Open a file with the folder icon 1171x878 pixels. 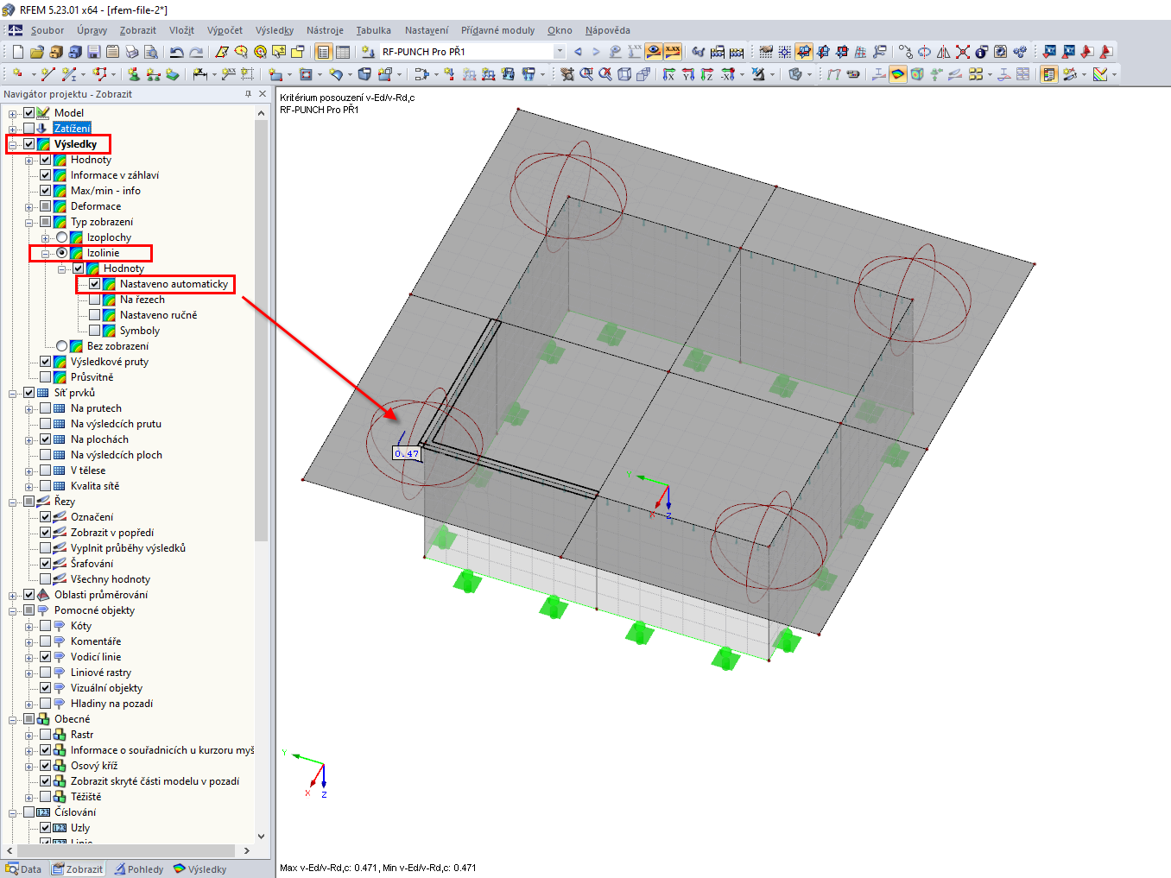click(x=36, y=52)
